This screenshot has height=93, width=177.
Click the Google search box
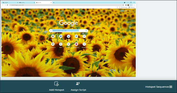[x=68, y=31]
